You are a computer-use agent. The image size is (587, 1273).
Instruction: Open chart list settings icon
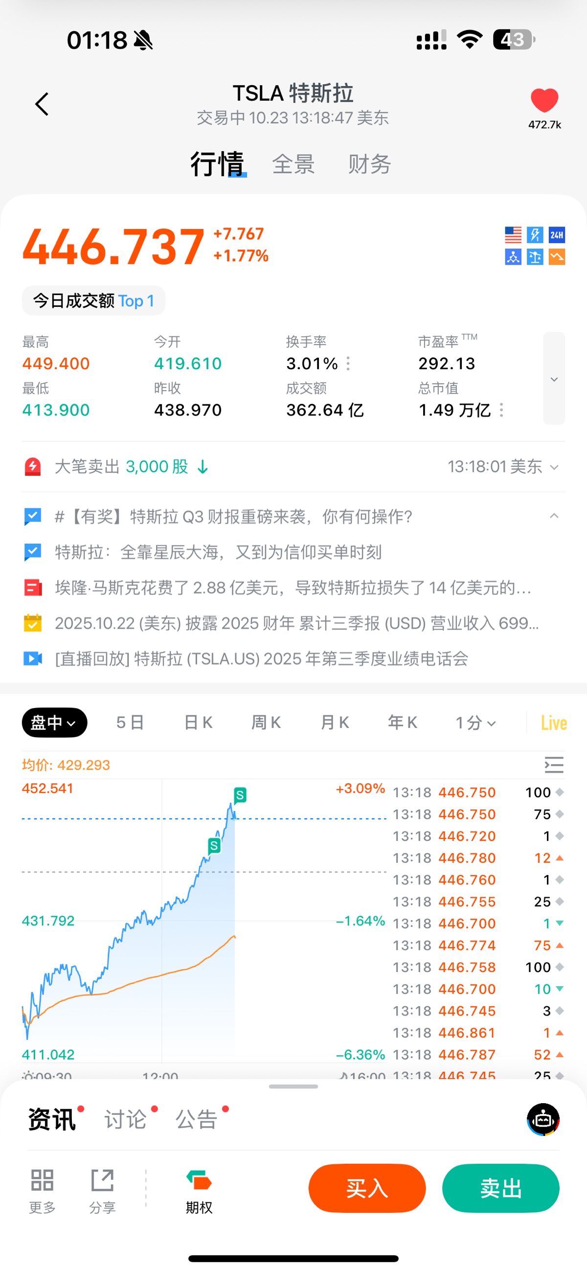[x=554, y=765]
